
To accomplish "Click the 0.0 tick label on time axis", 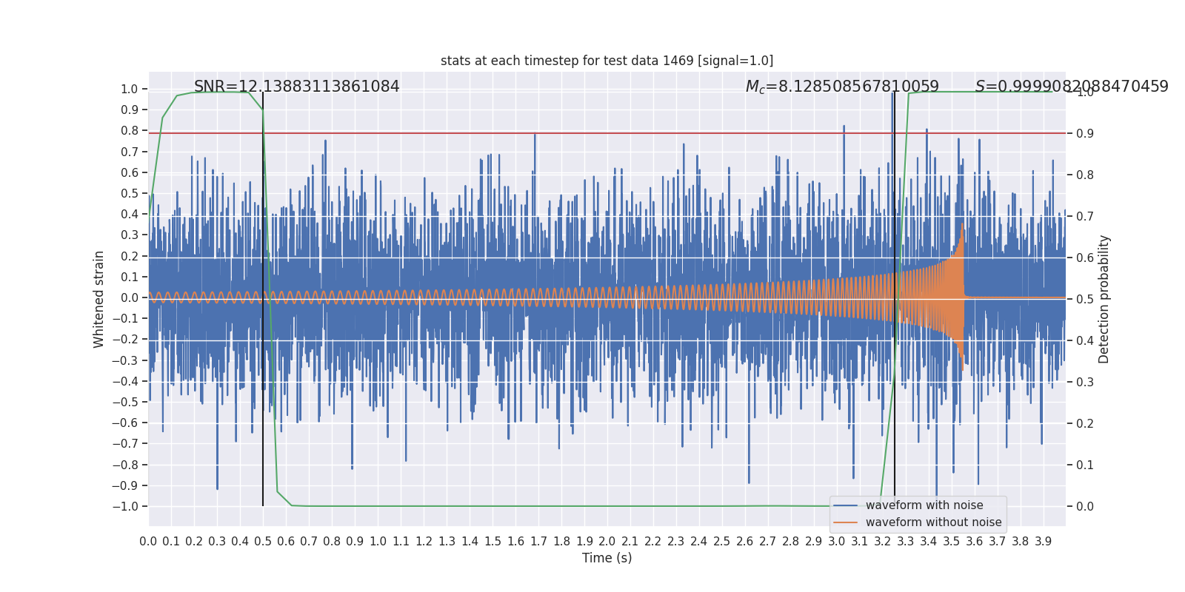I will point(148,542).
